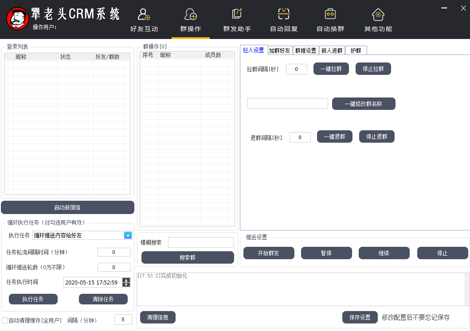Expand the 执行任务 dropdown list
The width and height of the screenshot is (470, 331).
click(128, 235)
